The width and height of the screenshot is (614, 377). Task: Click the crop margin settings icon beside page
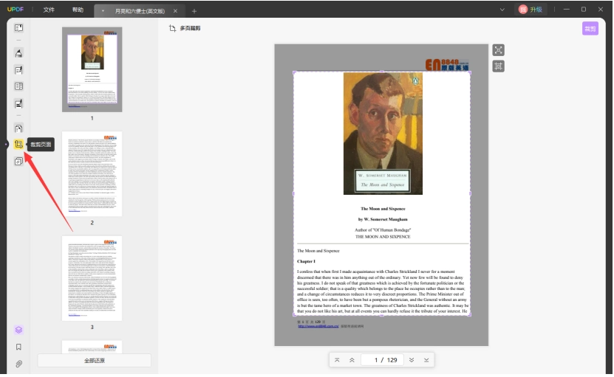[498, 66]
